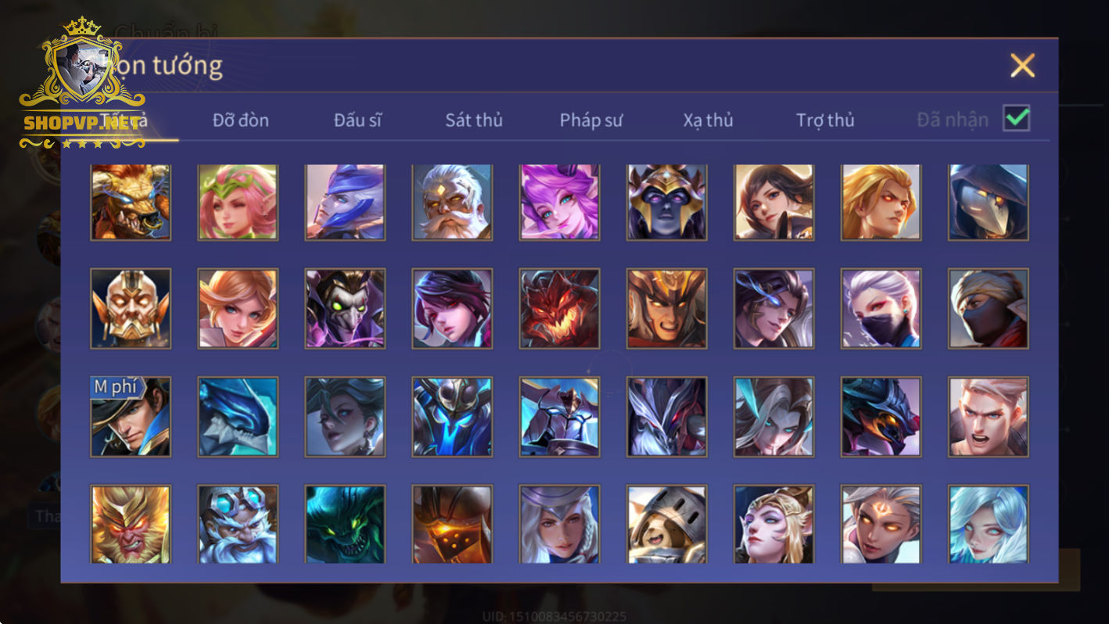The image size is (1109, 624).
Task: Close the hero selection dialog
Action: [1022, 66]
